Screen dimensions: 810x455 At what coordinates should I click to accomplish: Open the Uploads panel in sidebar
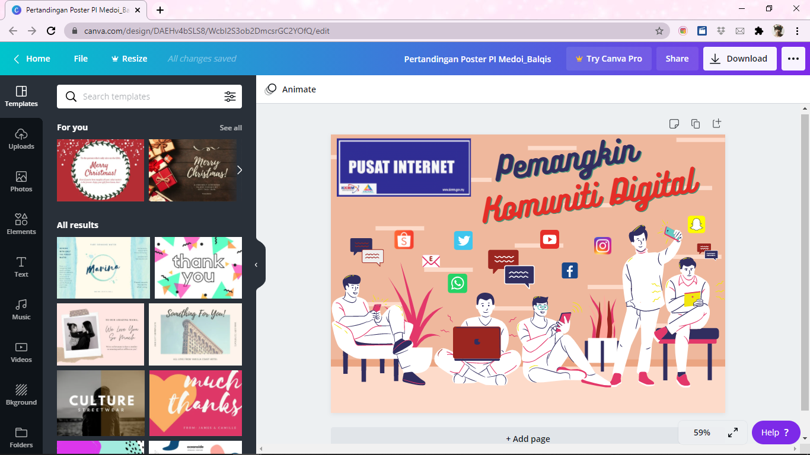[x=21, y=139]
